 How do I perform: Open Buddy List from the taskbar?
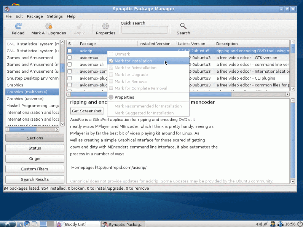click(x=78, y=224)
